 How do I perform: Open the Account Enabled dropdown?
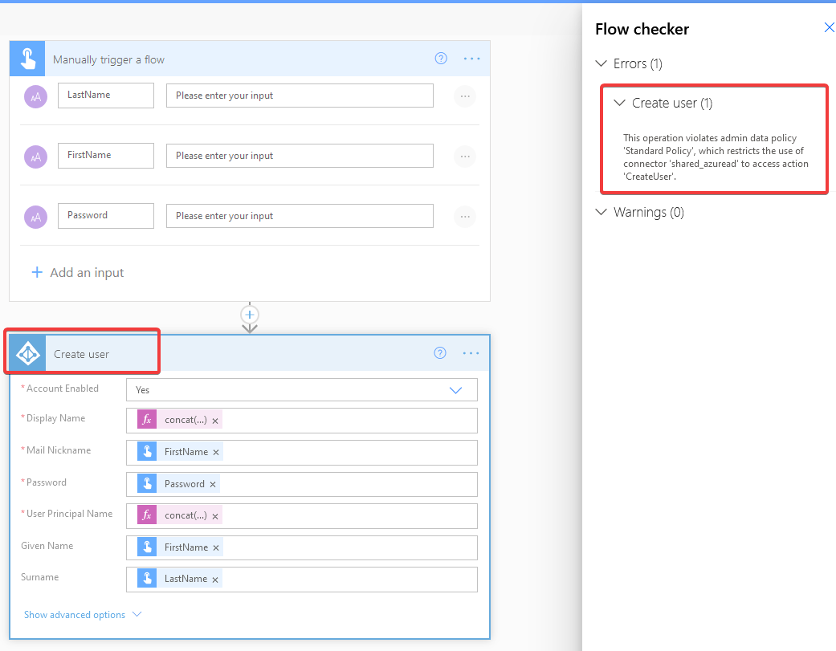click(x=455, y=389)
